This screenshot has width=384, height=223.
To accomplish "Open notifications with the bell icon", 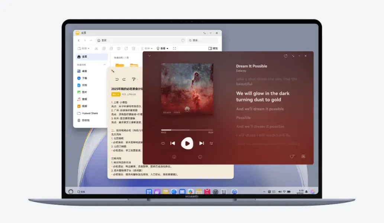I will tap(306, 192).
